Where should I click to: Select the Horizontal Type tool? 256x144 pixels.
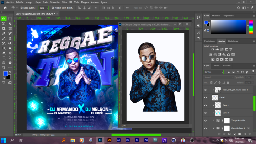[x=4, y=58]
